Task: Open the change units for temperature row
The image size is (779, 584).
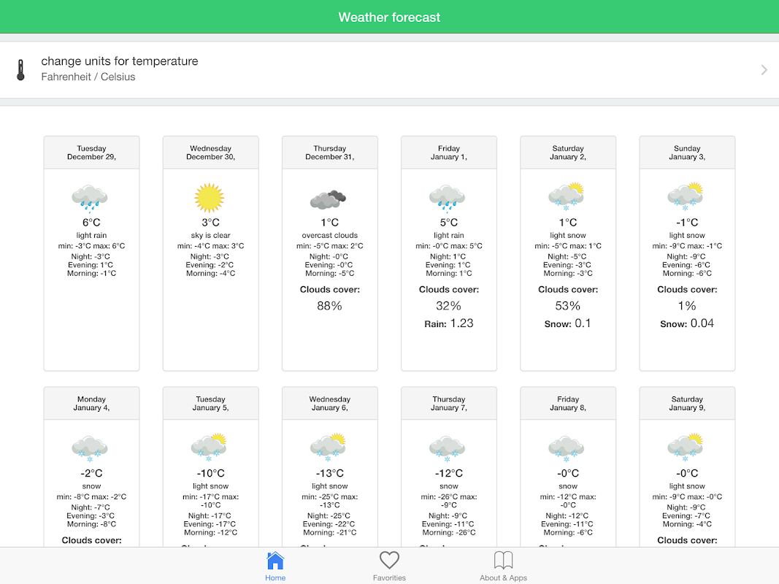Action: coord(390,69)
